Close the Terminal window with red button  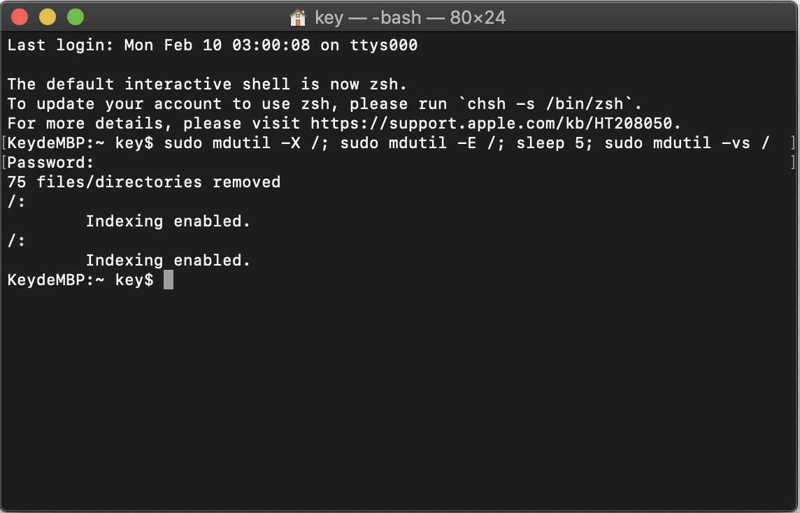20,17
